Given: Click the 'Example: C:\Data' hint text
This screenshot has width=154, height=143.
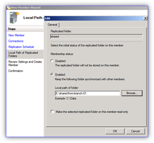Looking at the screenshot, I should 66,98.
